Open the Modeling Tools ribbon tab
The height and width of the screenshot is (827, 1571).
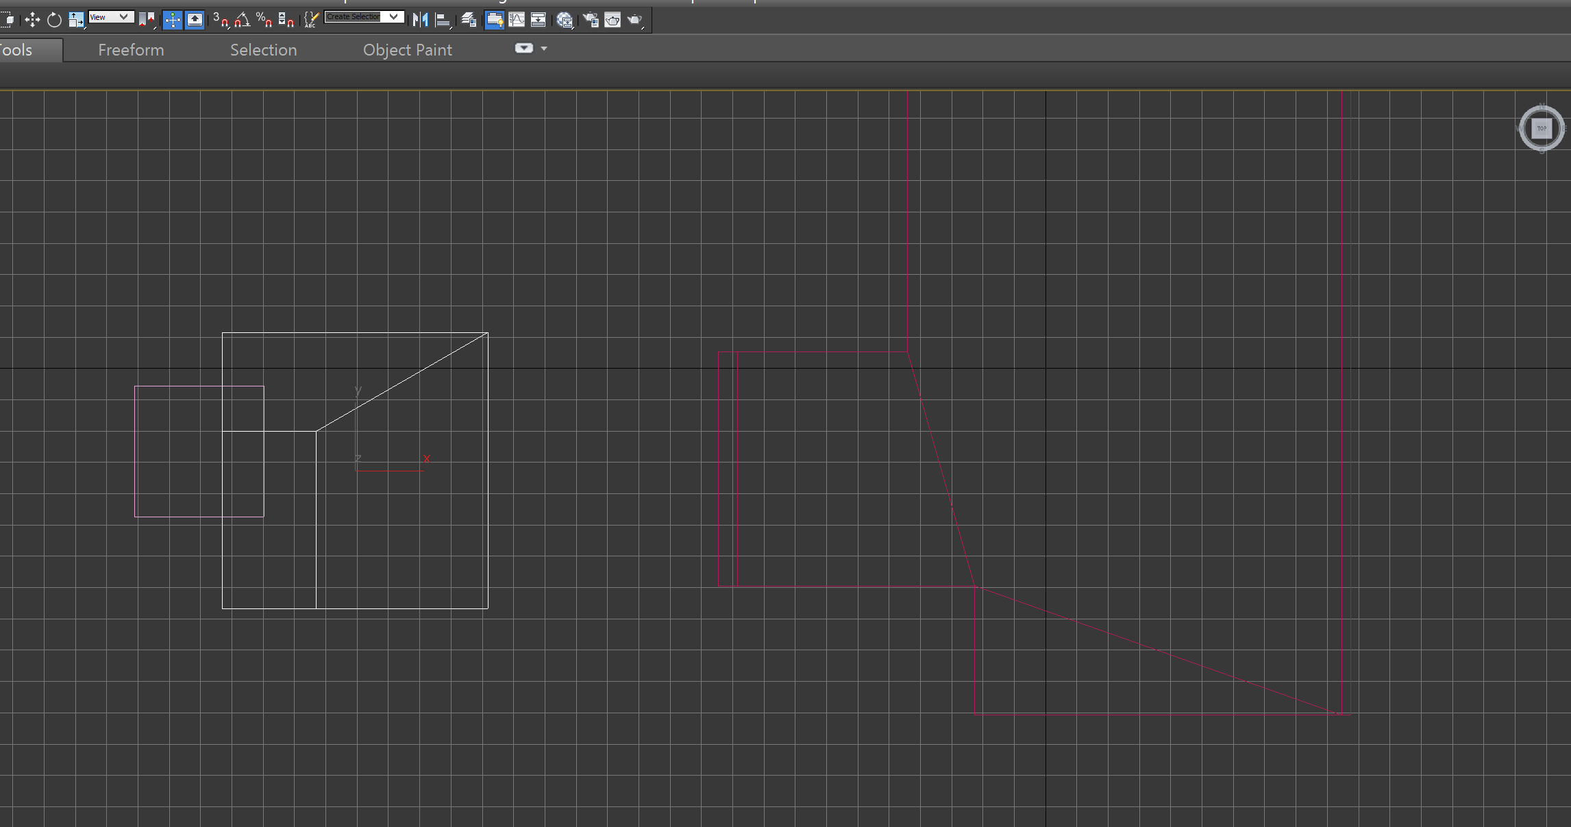click(x=30, y=50)
